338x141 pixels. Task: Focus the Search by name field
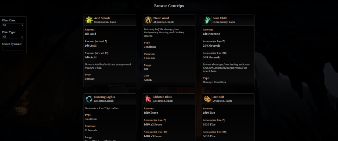(13, 48)
